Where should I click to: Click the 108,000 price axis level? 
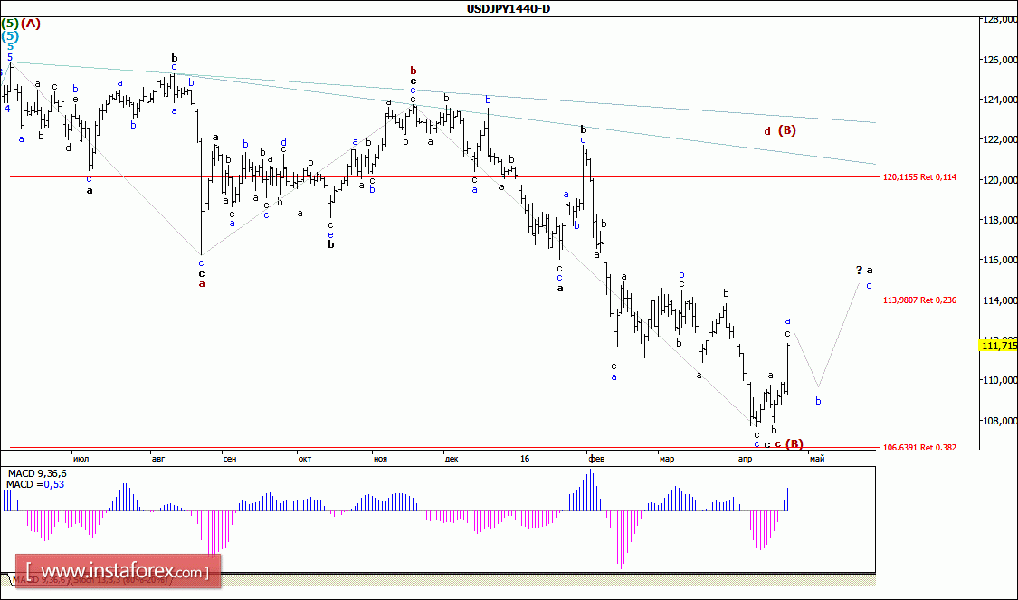coord(1001,421)
